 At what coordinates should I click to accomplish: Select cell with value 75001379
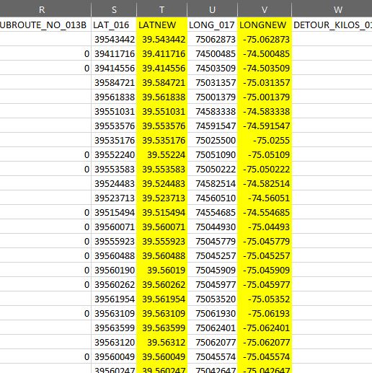pos(212,97)
